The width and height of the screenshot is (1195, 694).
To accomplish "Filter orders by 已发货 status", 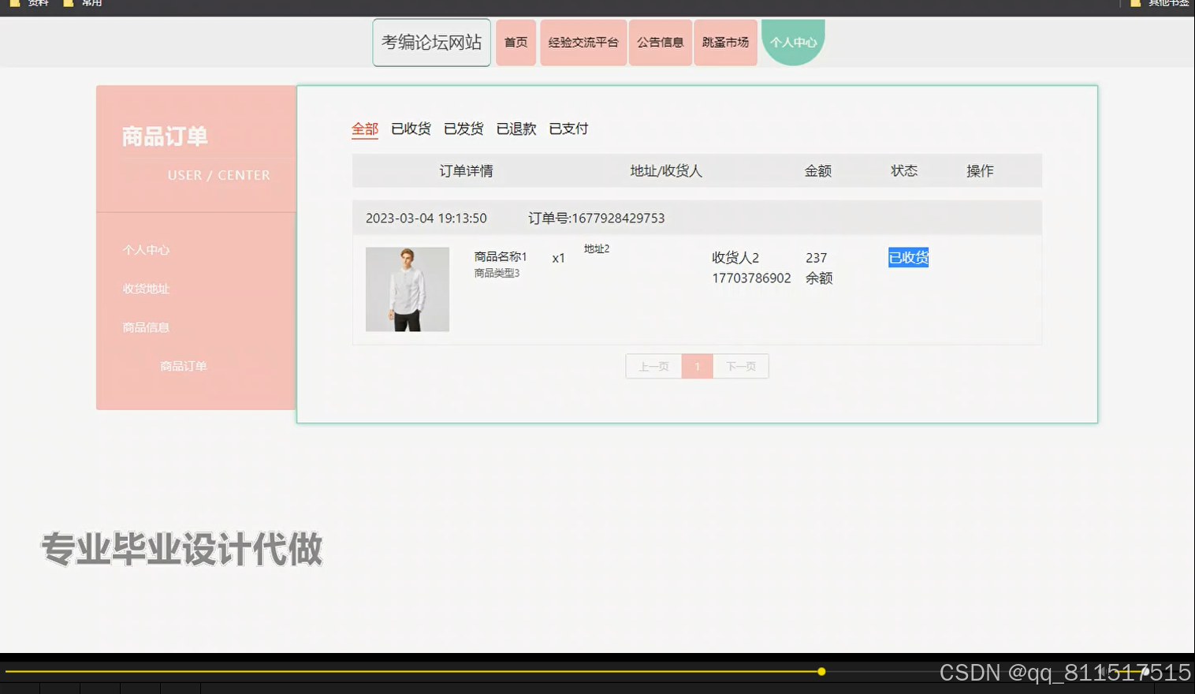I will pos(463,129).
